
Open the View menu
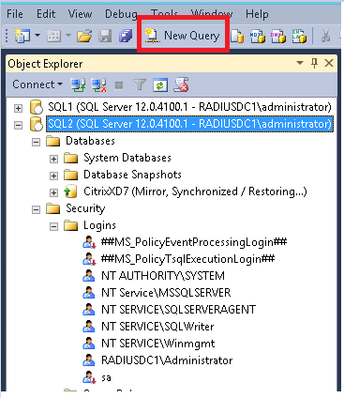pos(80,14)
